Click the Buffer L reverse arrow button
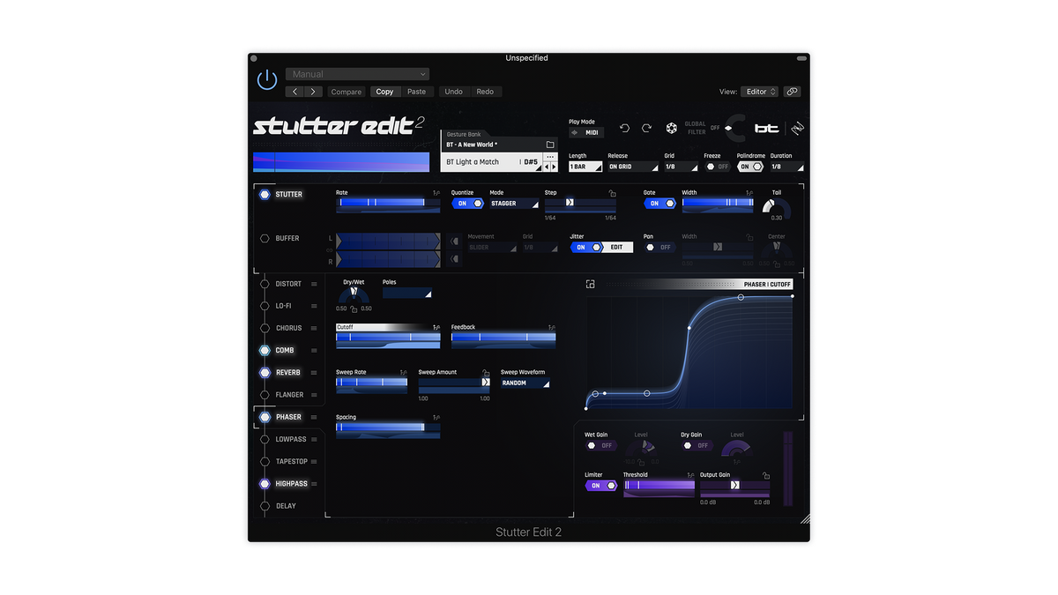 coord(453,241)
